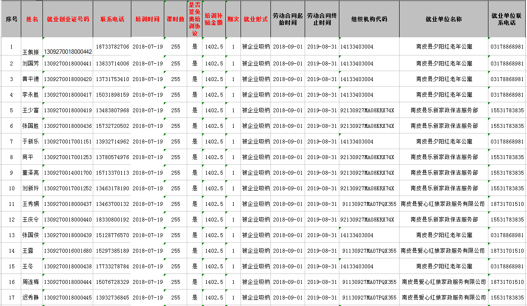527x306 pixels.
Task: Select the 课时数 column header
Action: point(176,20)
